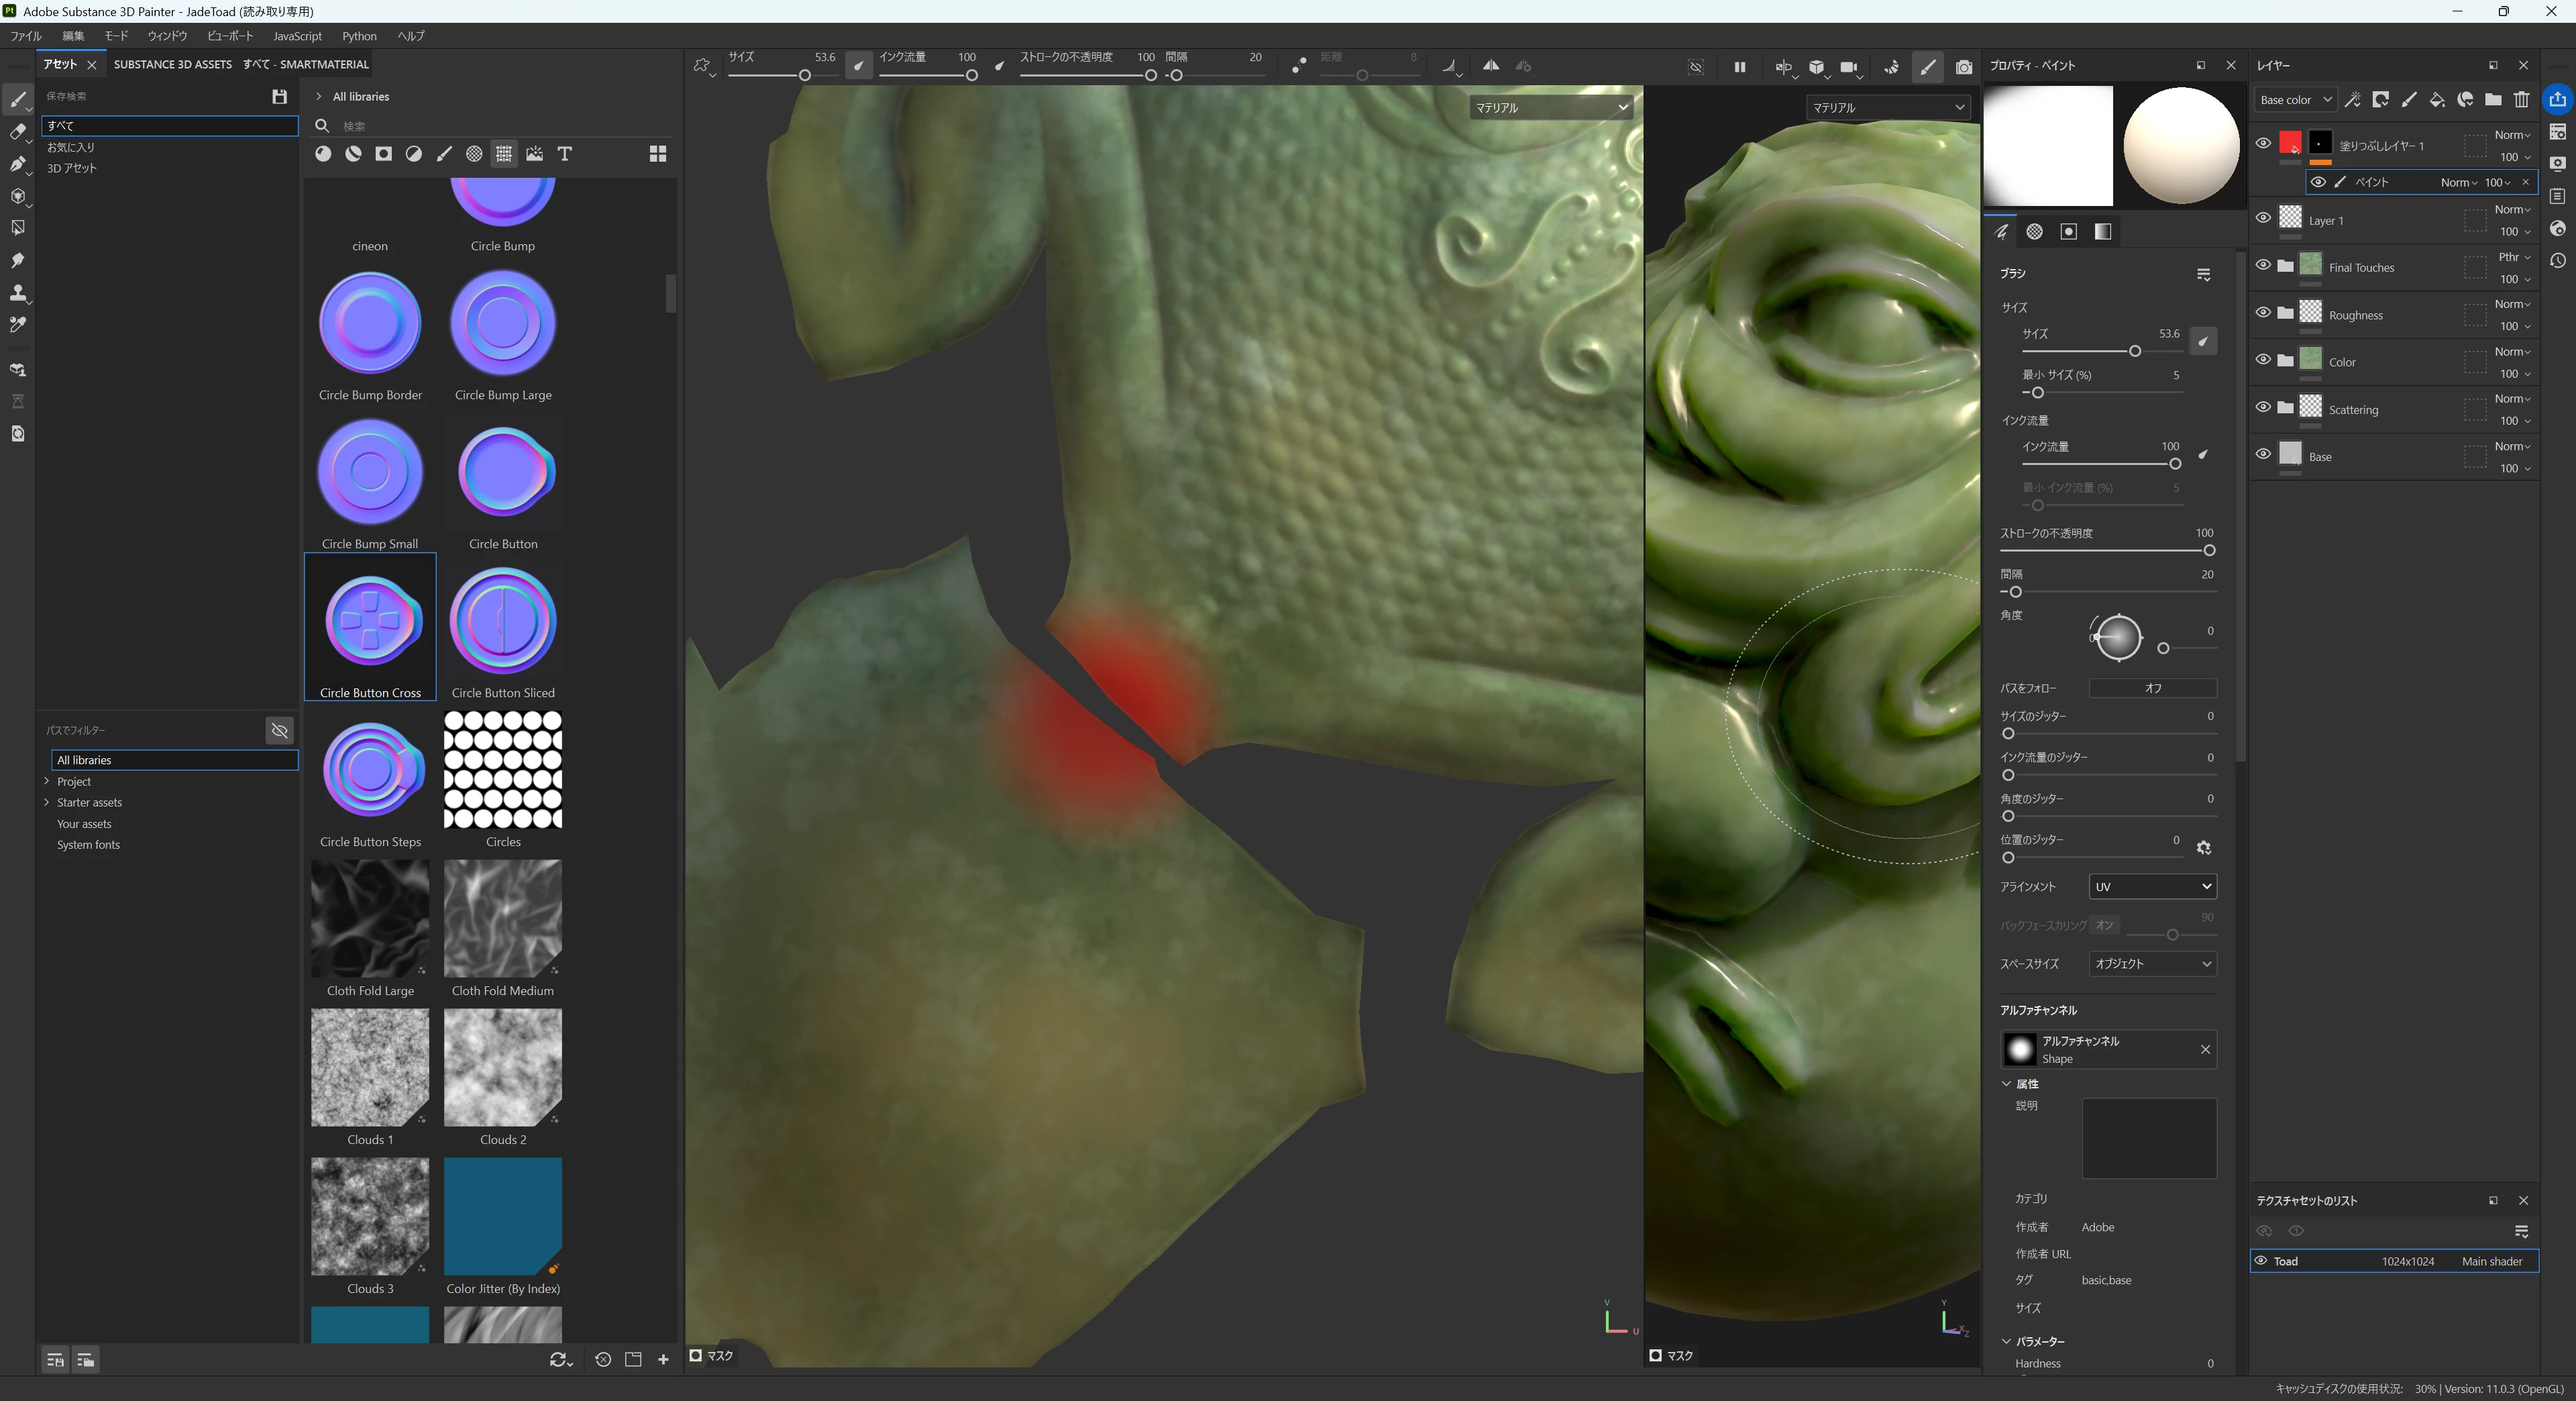Toggle visibility of Final Touches layer
The height and width of the screenshot is (1401, 2576).
pyautogui.click(x=2263, y=266)
